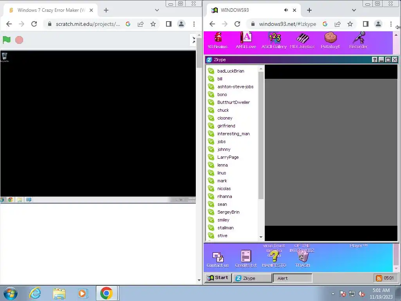Open the ANSI Love desktop icon

point(246,40)
